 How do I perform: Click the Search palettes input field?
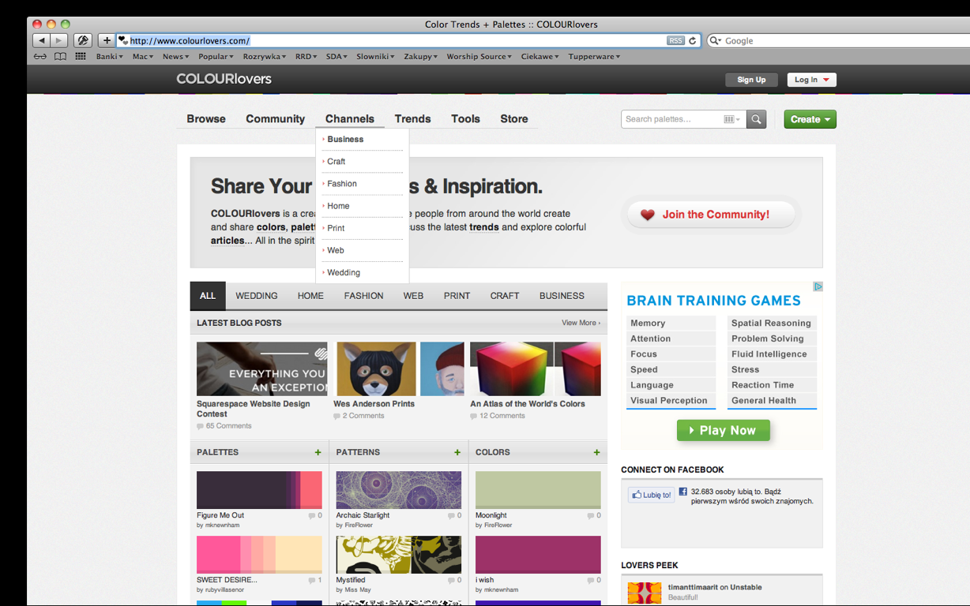[x=671, y=119]
